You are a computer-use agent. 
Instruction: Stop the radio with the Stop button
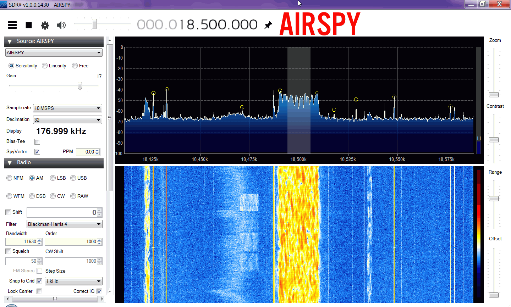coord(29,25)
